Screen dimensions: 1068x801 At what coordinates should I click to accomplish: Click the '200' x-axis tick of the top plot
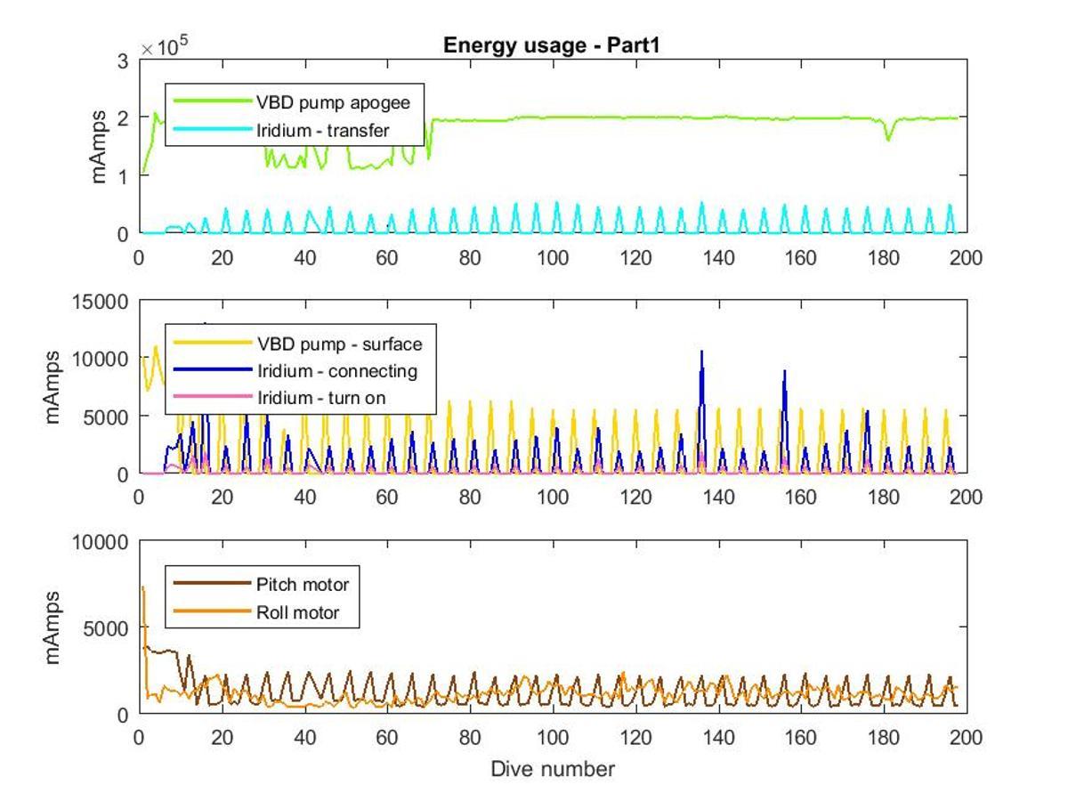click(967, 257)
